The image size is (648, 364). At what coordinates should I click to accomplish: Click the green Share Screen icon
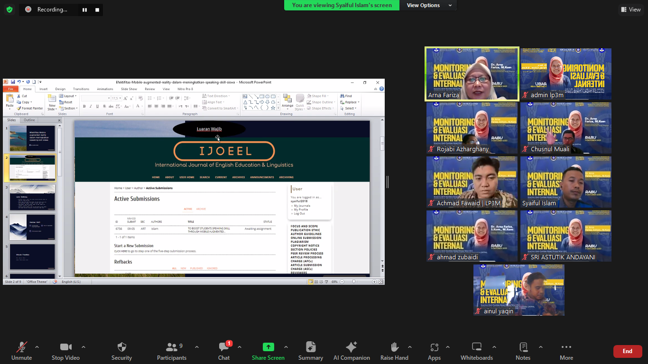268,347
